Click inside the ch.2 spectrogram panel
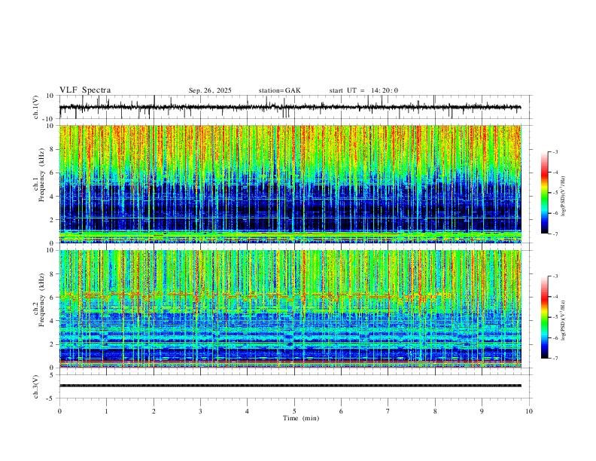The image size is (596, 461). (x=290, y=309)
